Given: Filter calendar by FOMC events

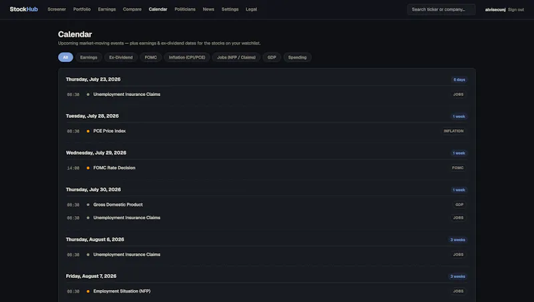Looking at the screenshot, I should pos(151,57).
